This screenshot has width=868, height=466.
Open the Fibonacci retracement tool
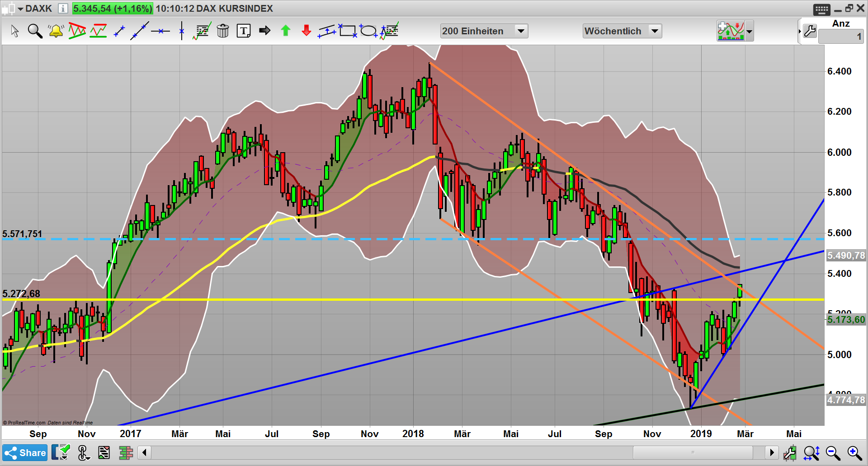[x=202, y=31]
